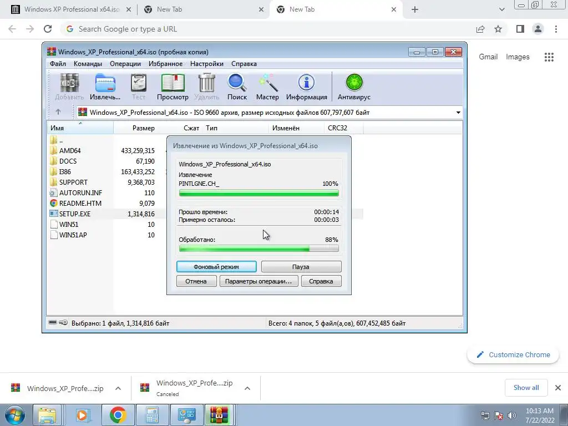Select the README.HTM file
Image resolution: width=568 pixels, height=426 pixels.
tap(75, 203)
